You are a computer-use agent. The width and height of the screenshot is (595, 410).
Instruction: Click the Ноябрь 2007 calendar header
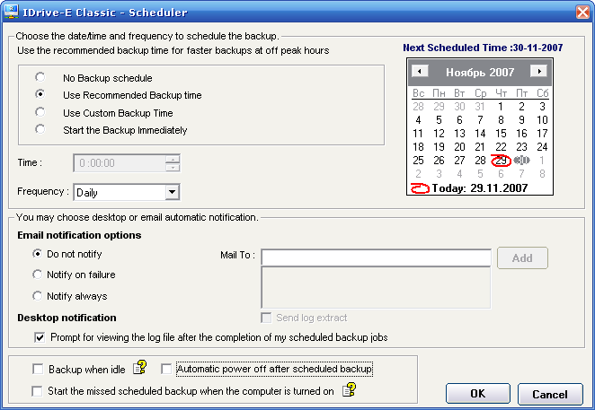[480, 72]
